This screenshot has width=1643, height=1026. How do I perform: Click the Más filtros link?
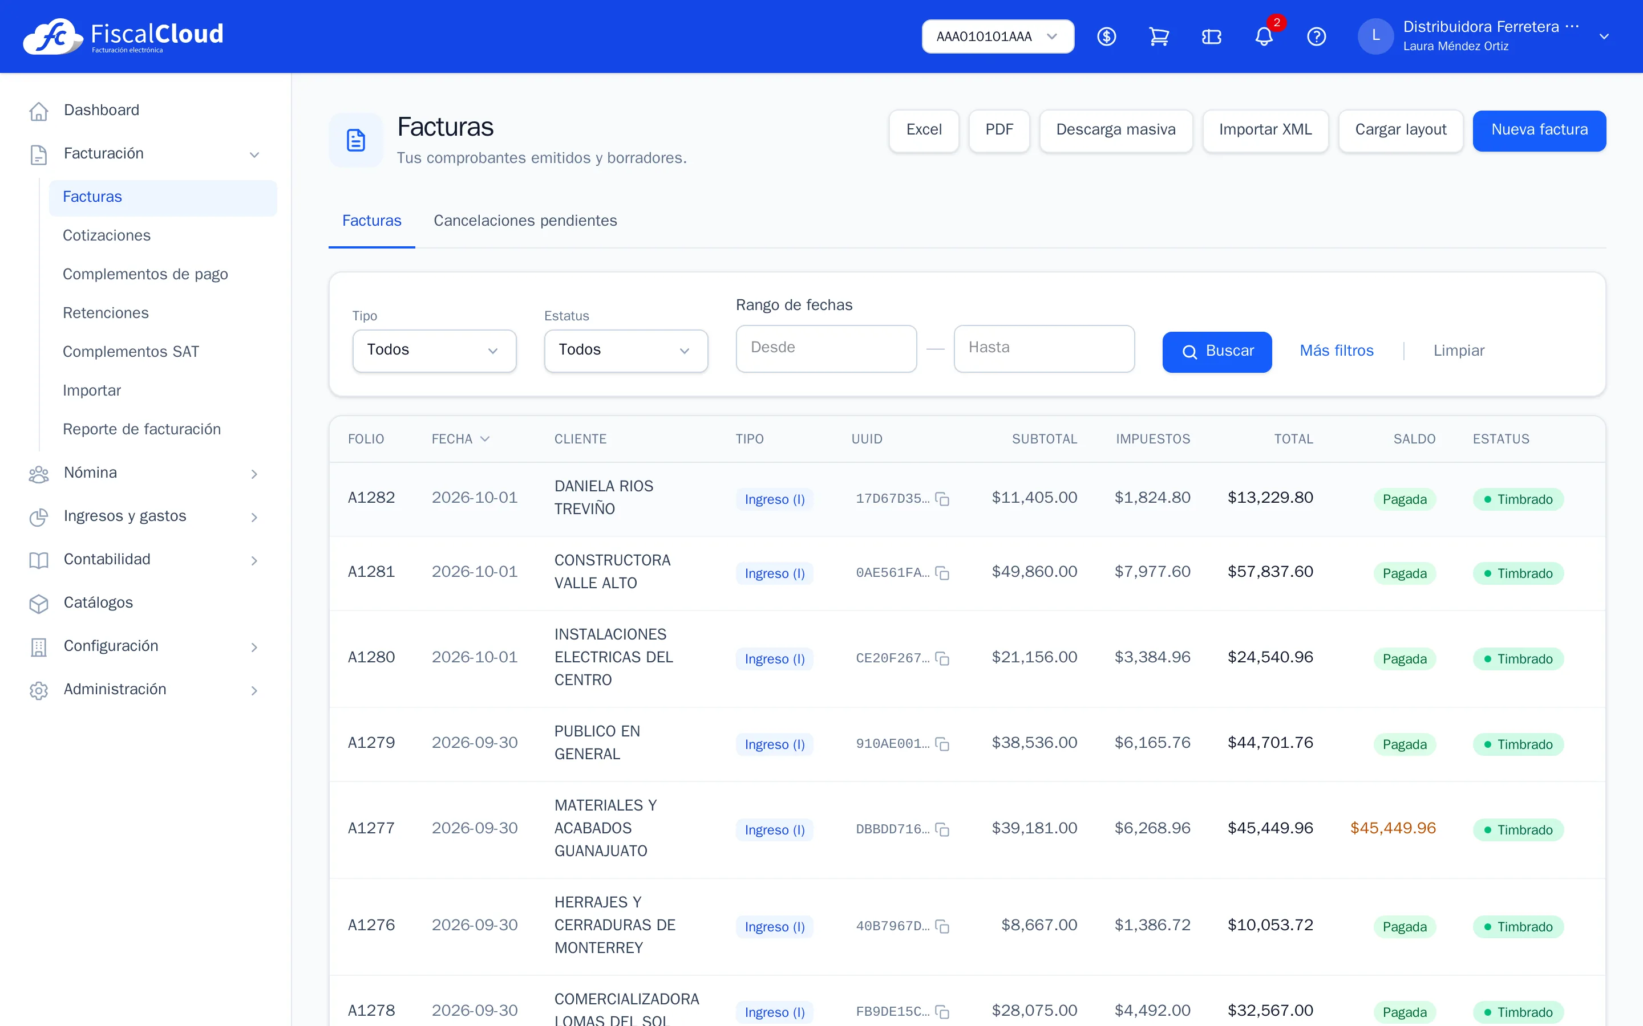(1336, 351)
